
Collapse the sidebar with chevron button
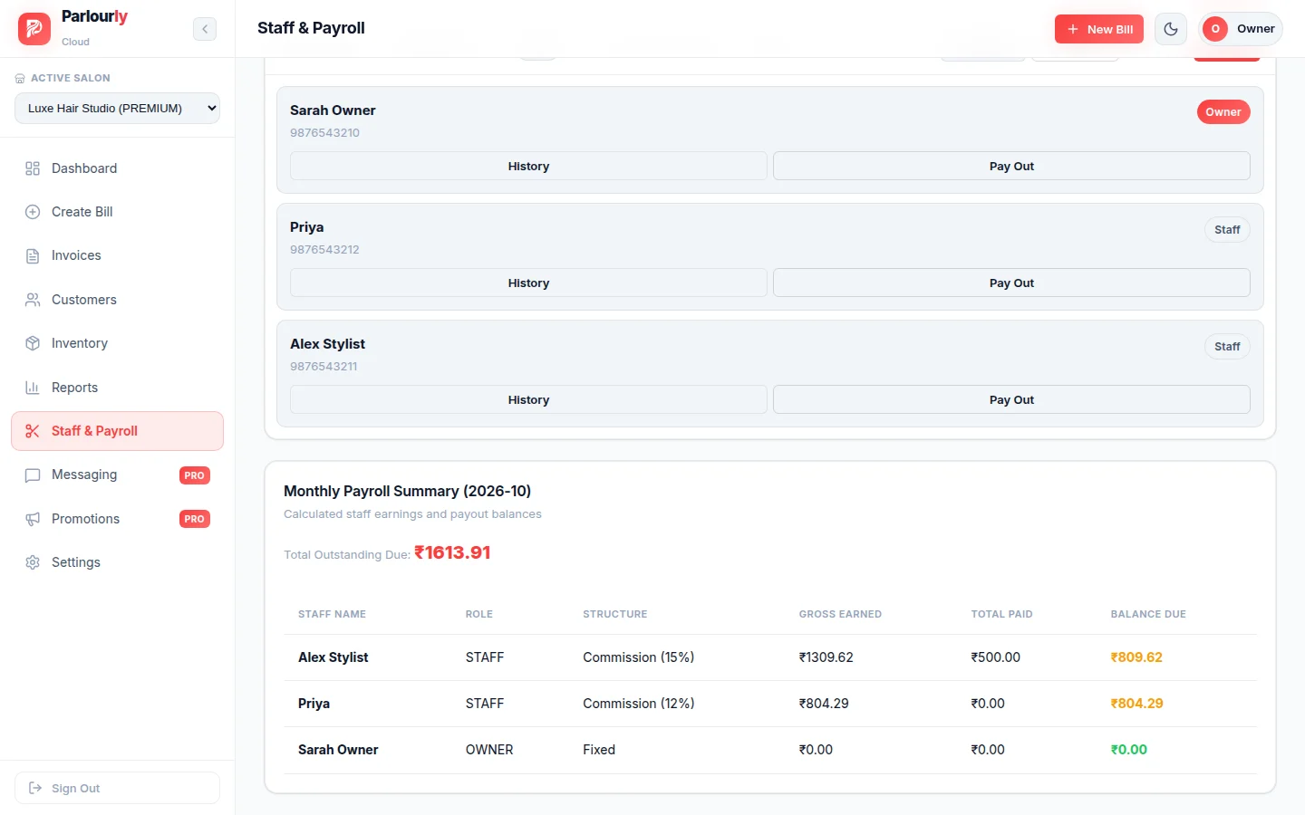(x=205, y=29)
